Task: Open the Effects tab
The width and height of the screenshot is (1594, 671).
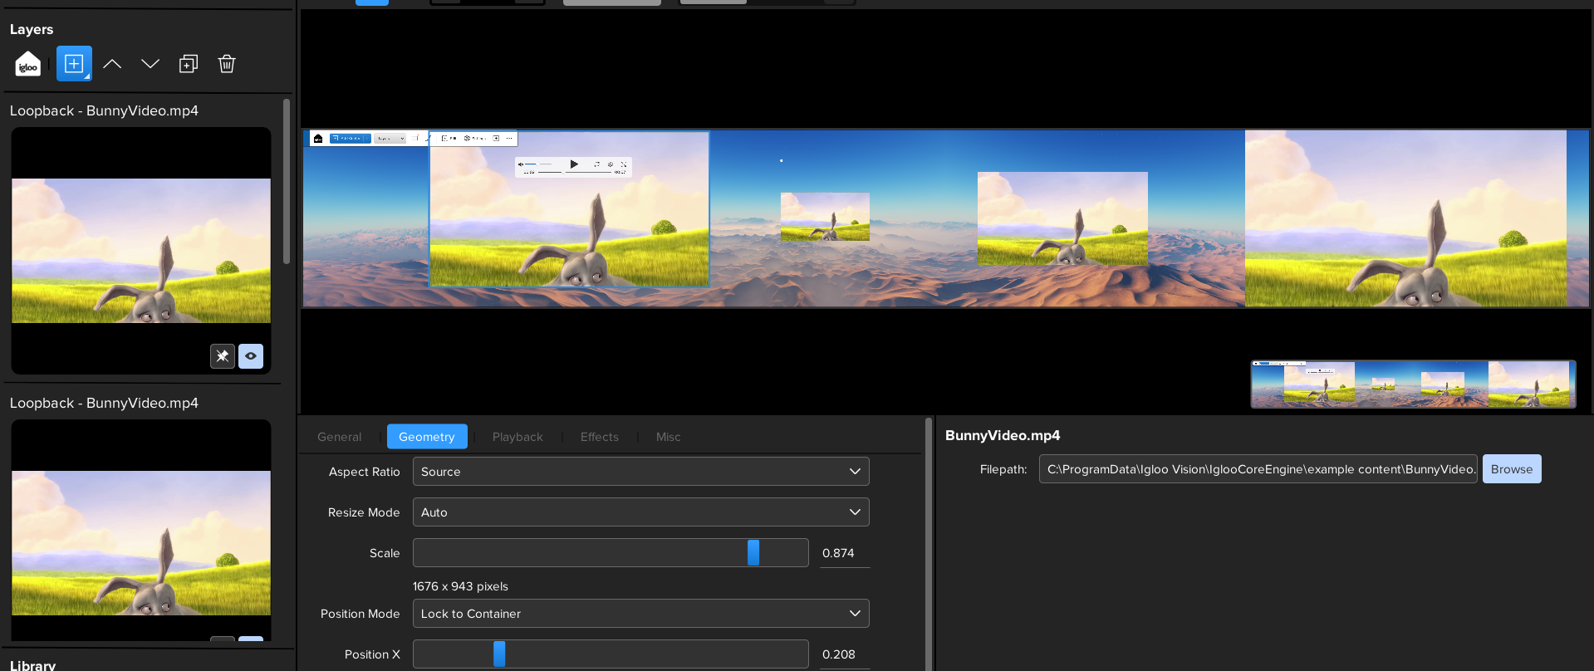Action: (x=599, y=437)
